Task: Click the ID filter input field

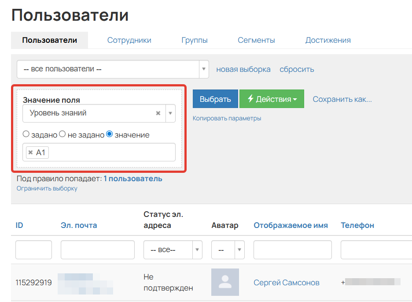Action: click(x=33, y=250)
